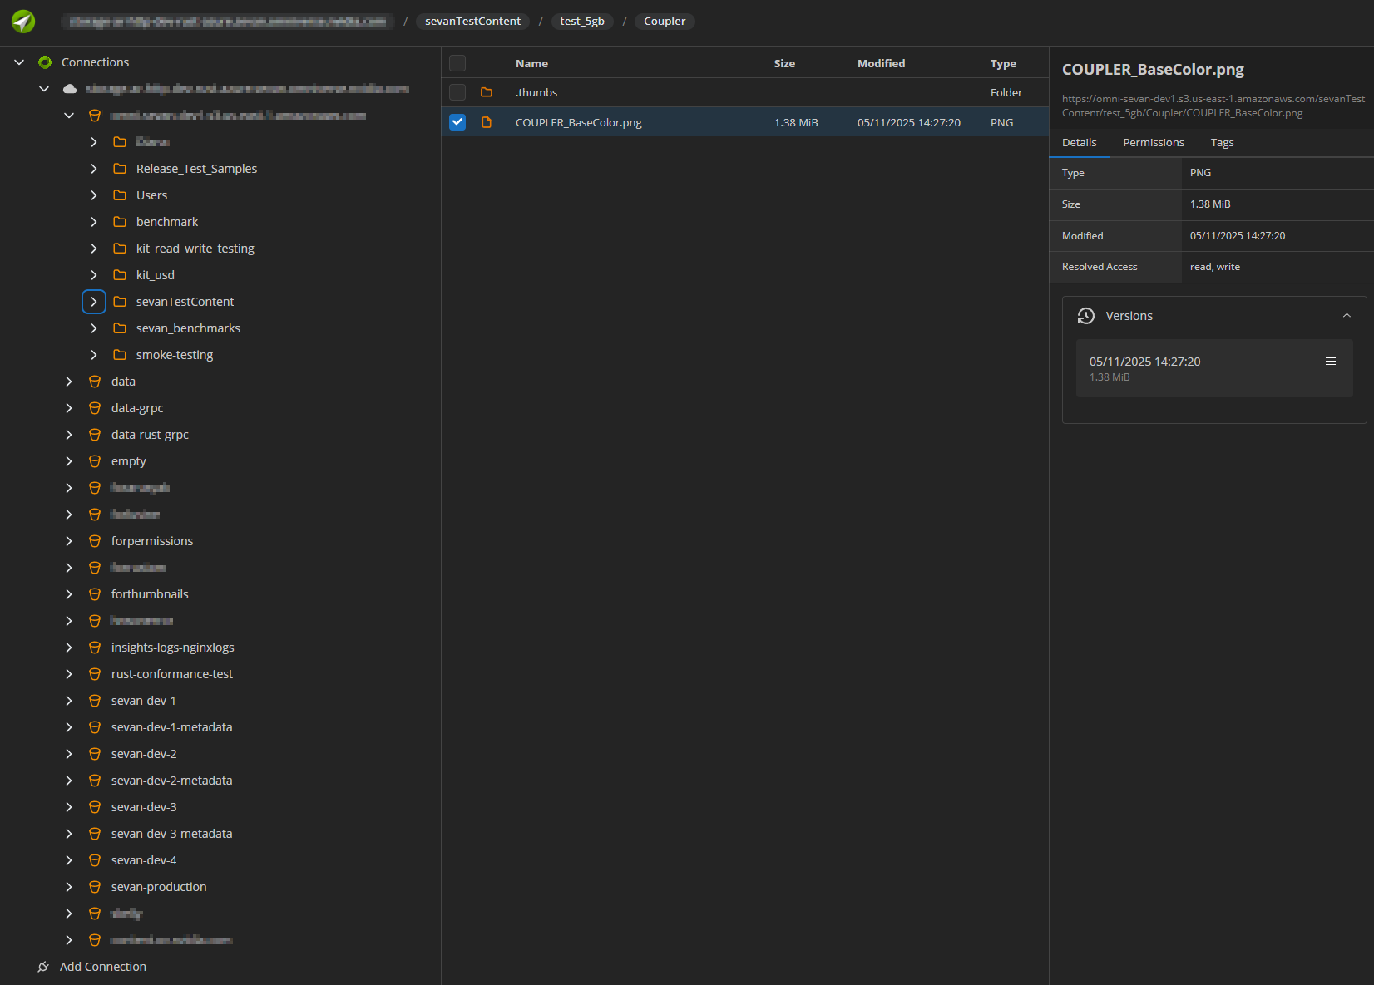Viewport: 1374px width, 985px height.
Task: Click the forpermissions bucket icon
Action: [95, 541]
